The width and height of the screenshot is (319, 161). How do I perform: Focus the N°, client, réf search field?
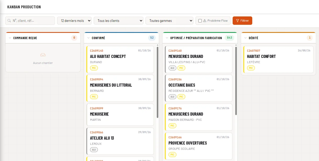pos(30,21)
